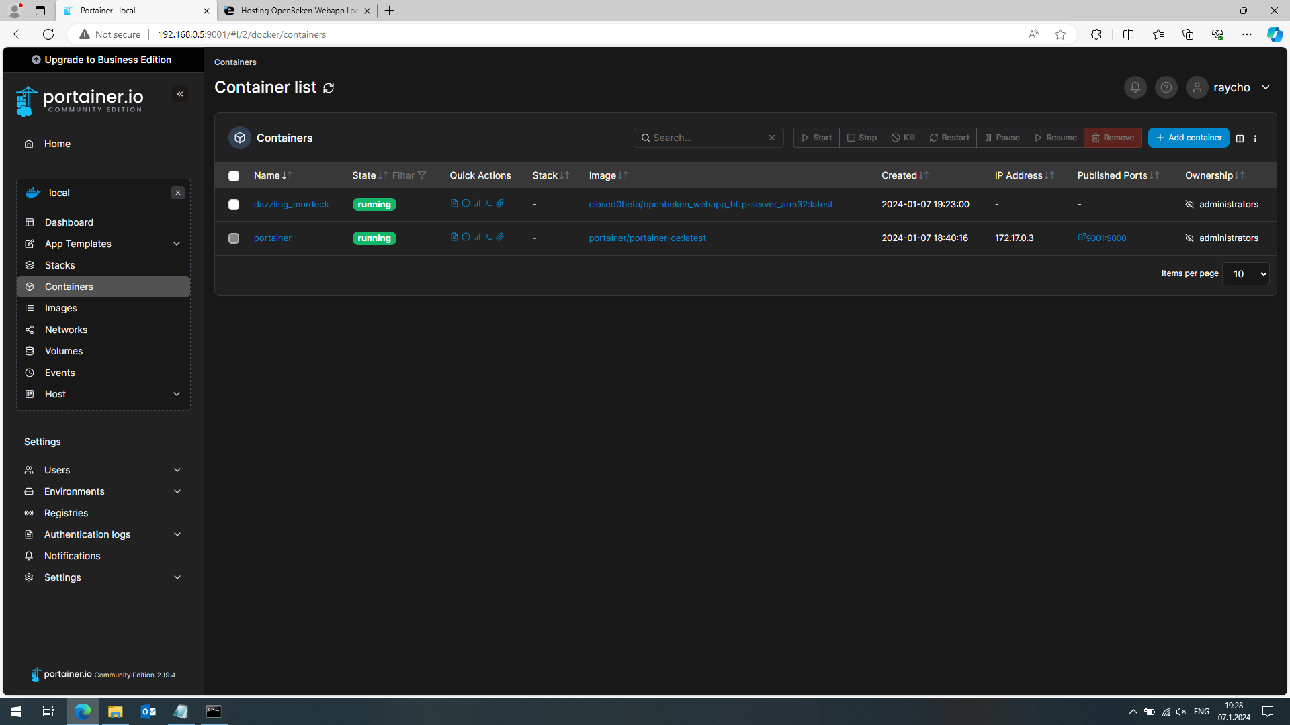Click Upgrade to Business Edition
Viewport: 1290px width, 725px height.
pos(102,60)
